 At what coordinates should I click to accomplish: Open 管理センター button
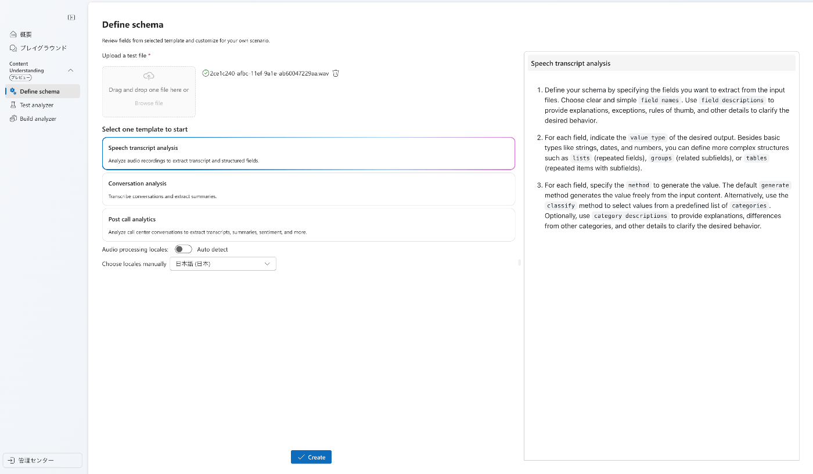pos(42,460)
